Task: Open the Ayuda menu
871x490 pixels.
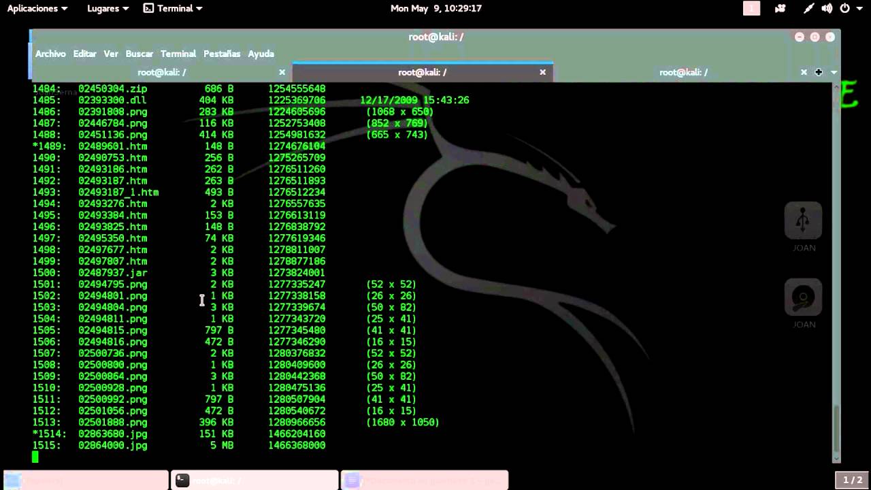Action: pyautogui.click(x=261, y=54)
